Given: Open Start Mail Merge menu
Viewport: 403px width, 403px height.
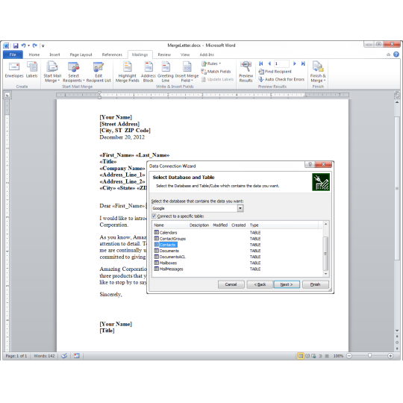Looking at the screenshot, I should [52, 72].
